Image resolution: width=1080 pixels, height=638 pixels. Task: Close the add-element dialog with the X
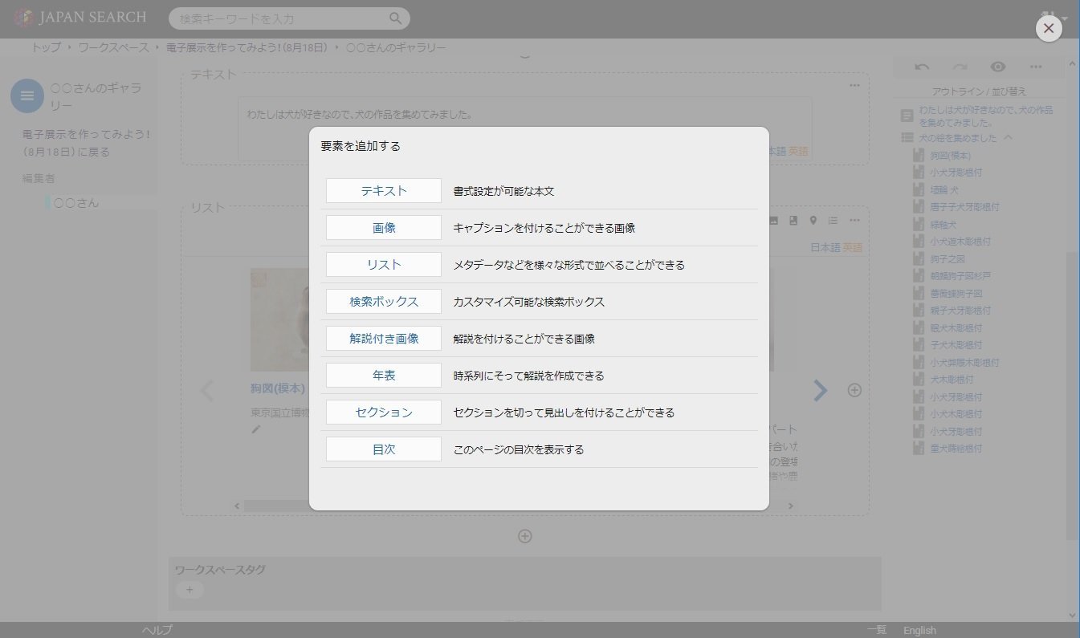tap(1048, 28)
